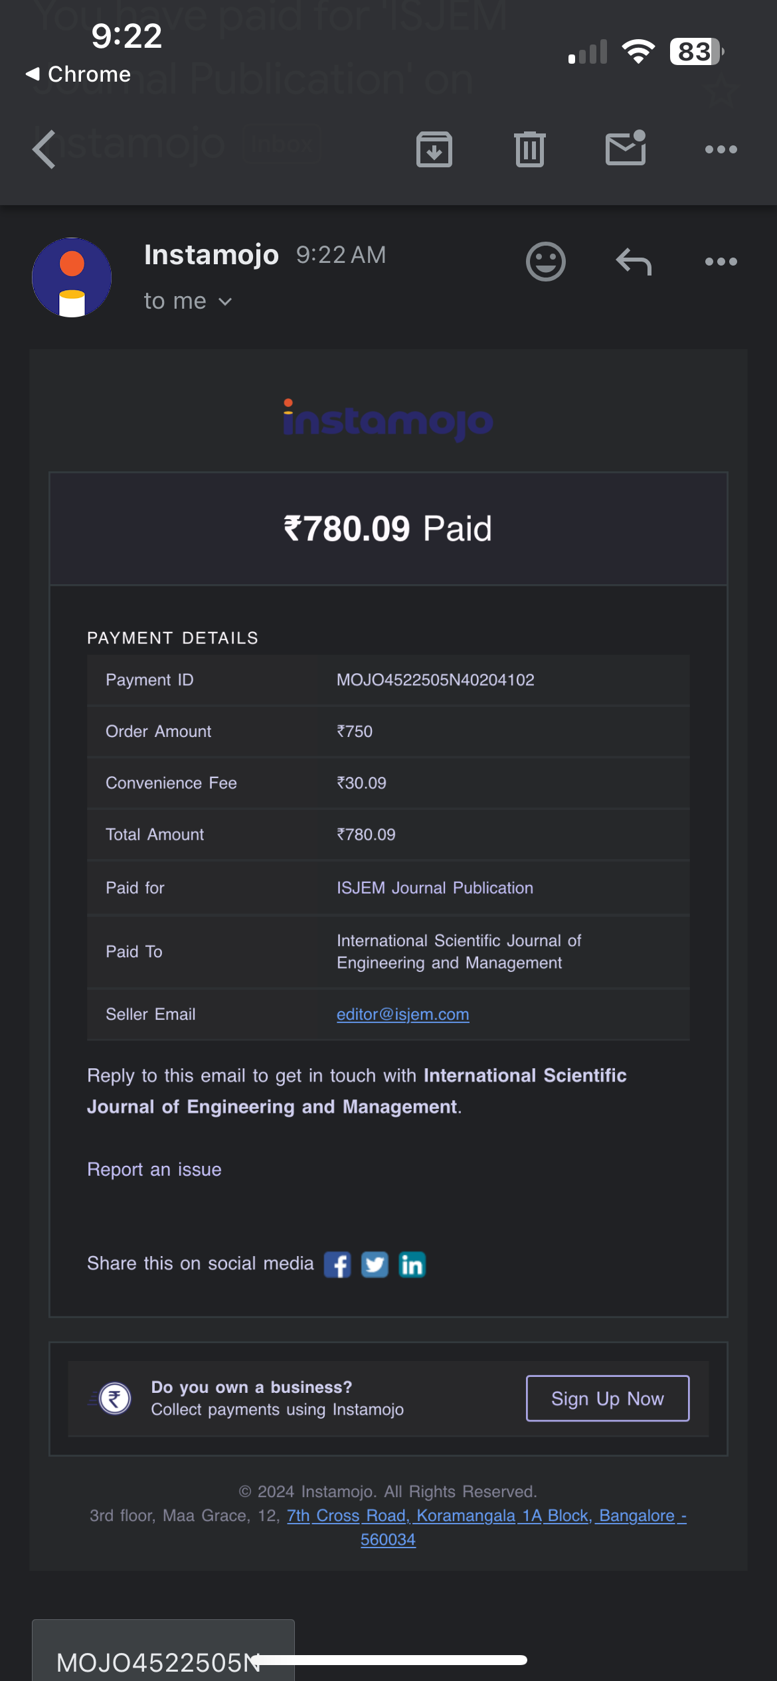
Task: Open the top toolbar more options menu
Action: pyautogui.click(x=721, y=149)
